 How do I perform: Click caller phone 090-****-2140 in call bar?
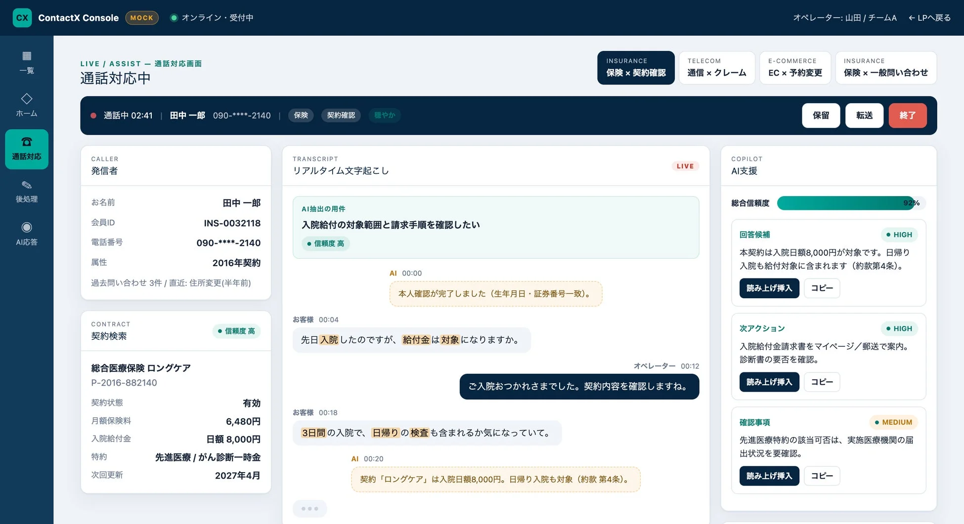(x=242, y=116)
